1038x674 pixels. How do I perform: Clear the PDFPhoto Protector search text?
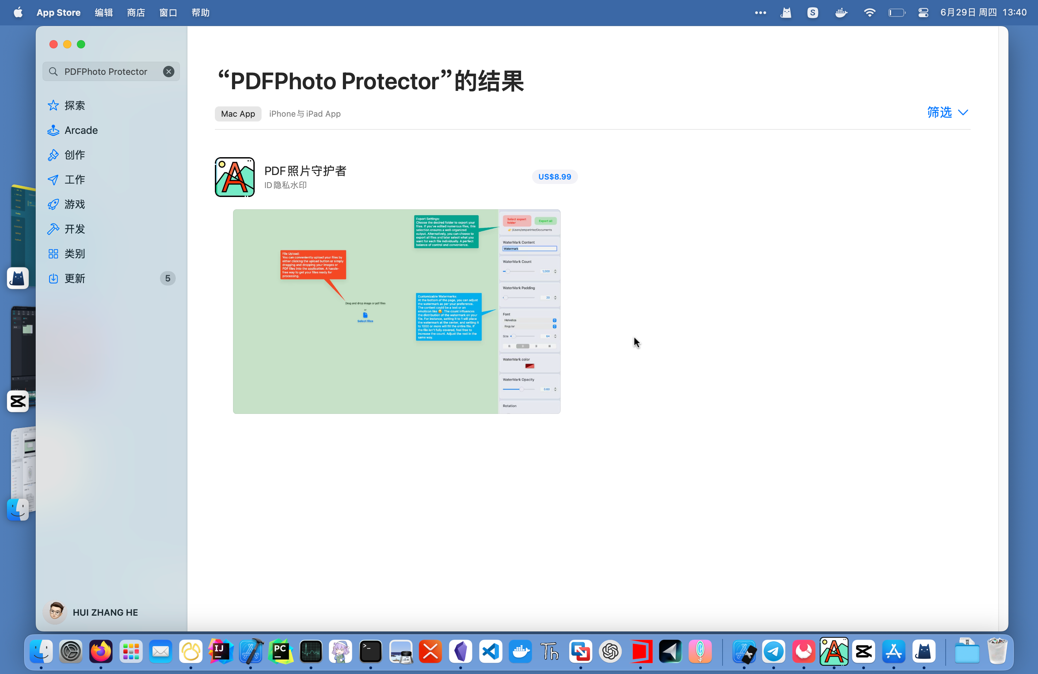point(169,71)
